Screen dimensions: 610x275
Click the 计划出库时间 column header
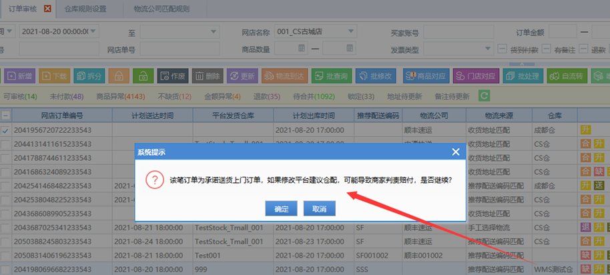(x=314, y=115)
